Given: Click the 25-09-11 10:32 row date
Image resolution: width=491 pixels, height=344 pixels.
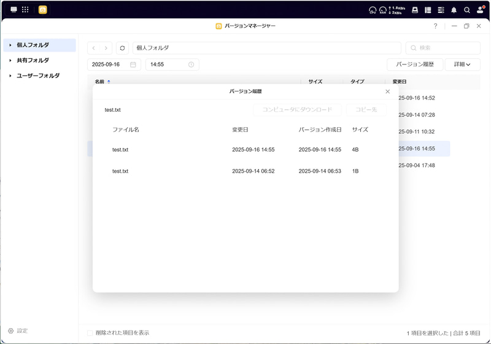Looking at the screenshot, I should pyautogui.click(x=417, y=132).
